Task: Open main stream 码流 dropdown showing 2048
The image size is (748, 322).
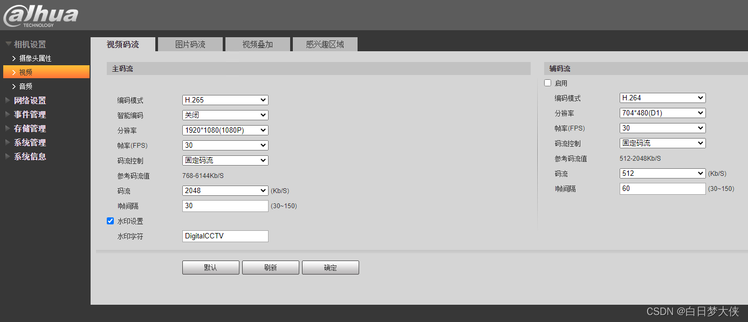Action: (225, 190)
